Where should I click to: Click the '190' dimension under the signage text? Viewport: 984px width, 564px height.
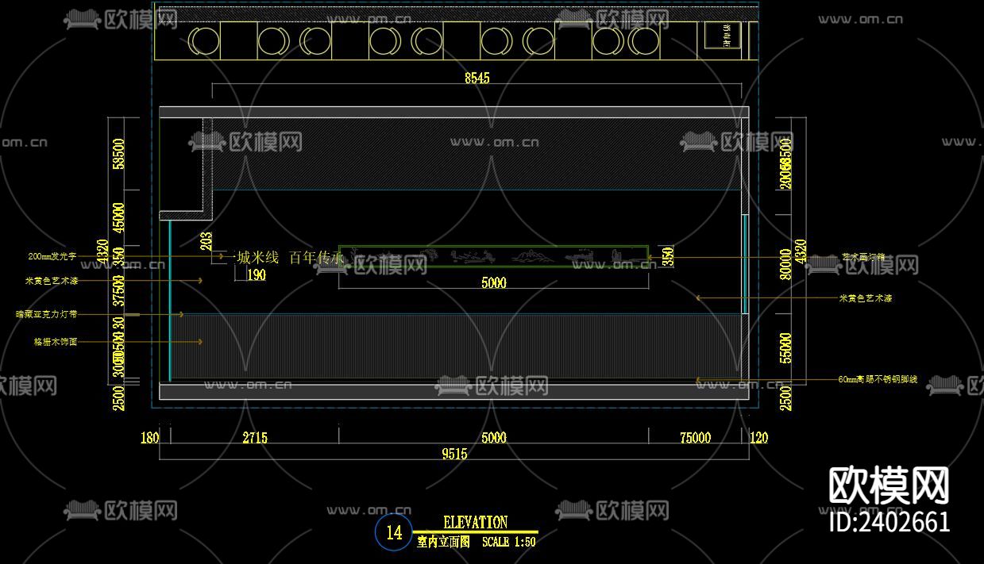pos(256,275)
